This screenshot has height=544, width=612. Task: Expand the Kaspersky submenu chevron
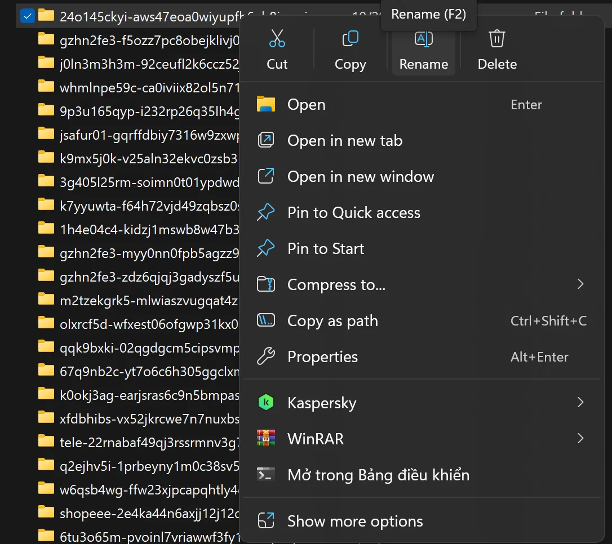580,403
